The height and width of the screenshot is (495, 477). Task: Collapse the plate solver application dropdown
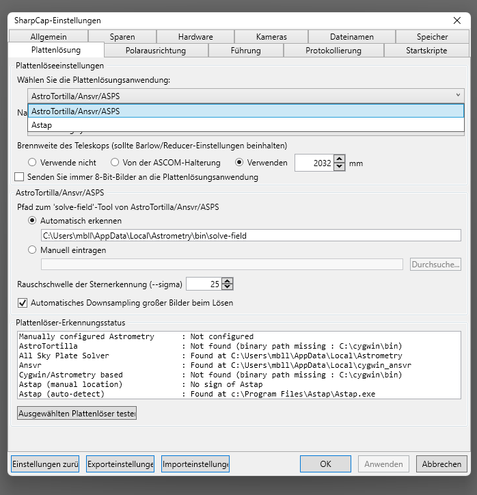point(458,95)
